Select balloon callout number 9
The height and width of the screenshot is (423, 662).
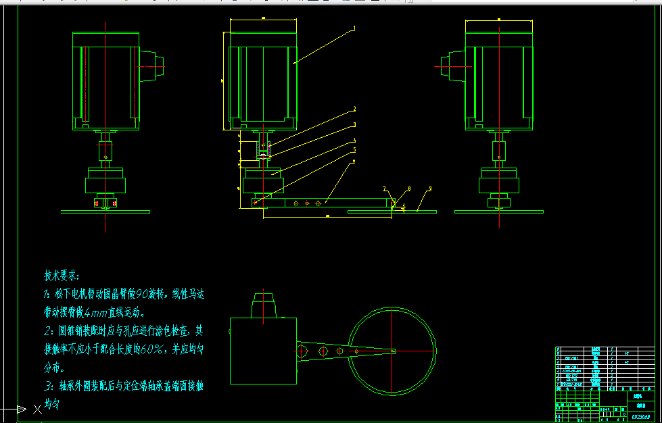tap(430, 189)
